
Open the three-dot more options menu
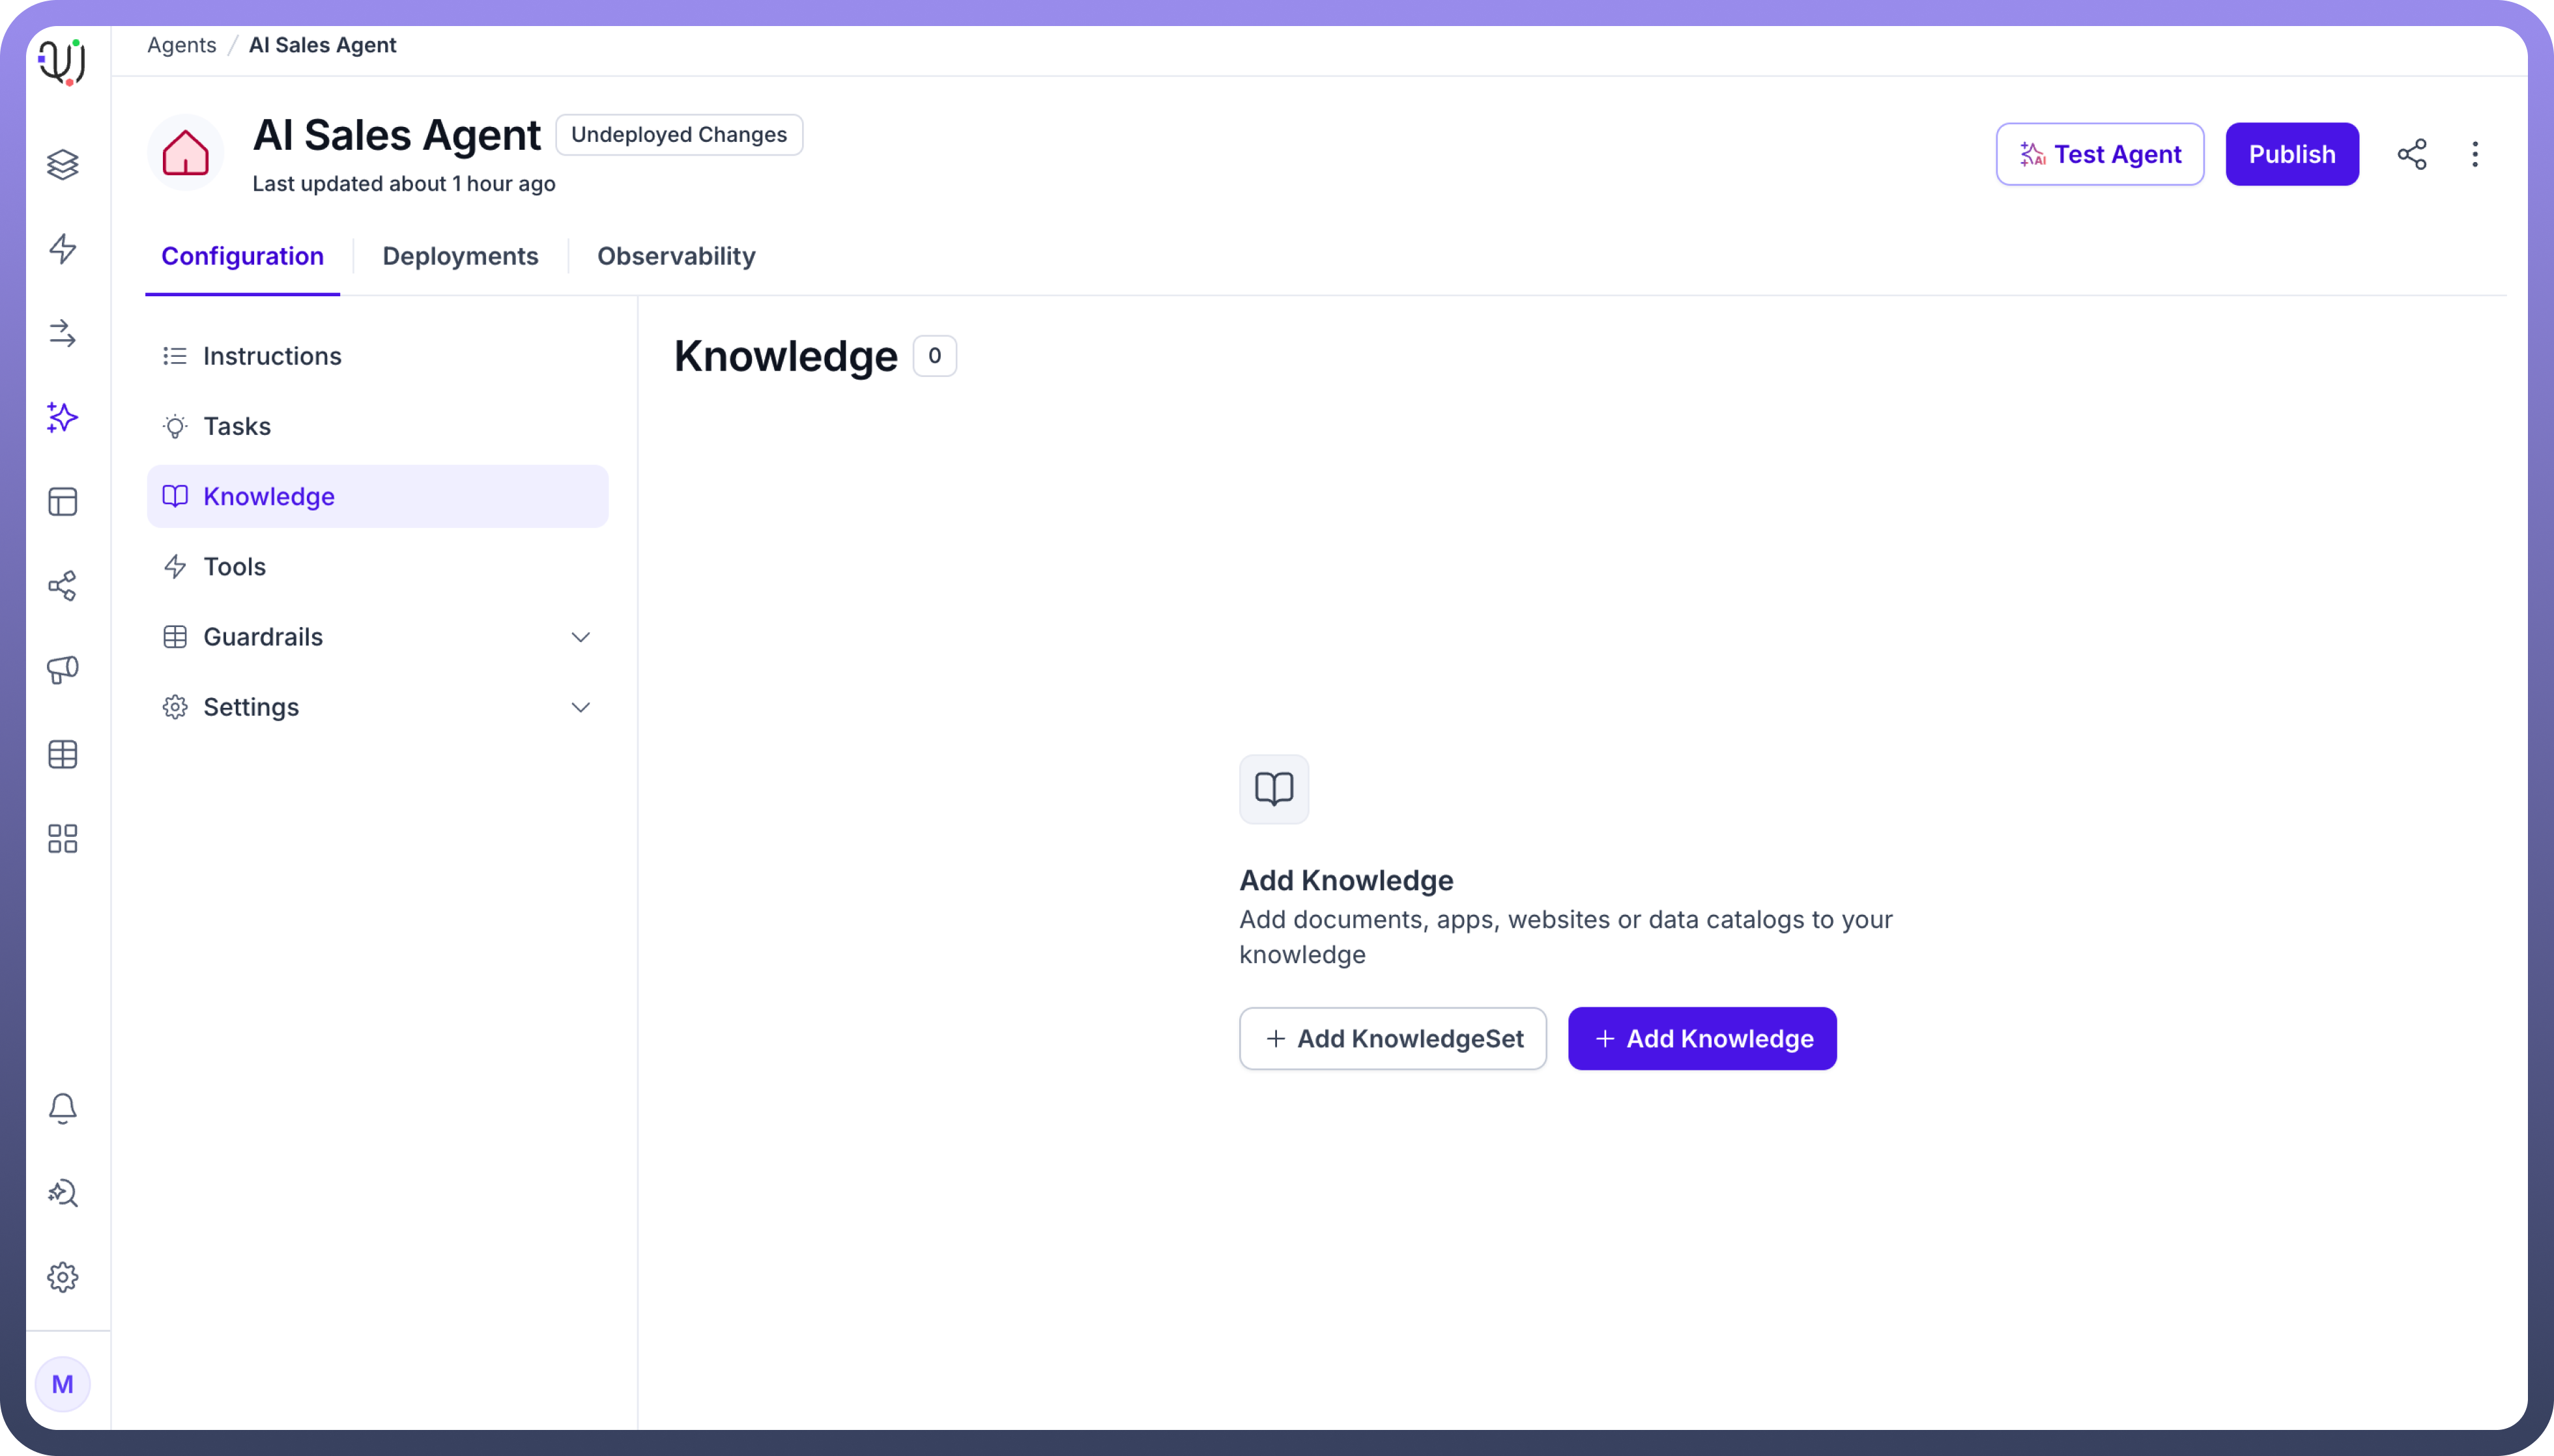click(2475, 154)
